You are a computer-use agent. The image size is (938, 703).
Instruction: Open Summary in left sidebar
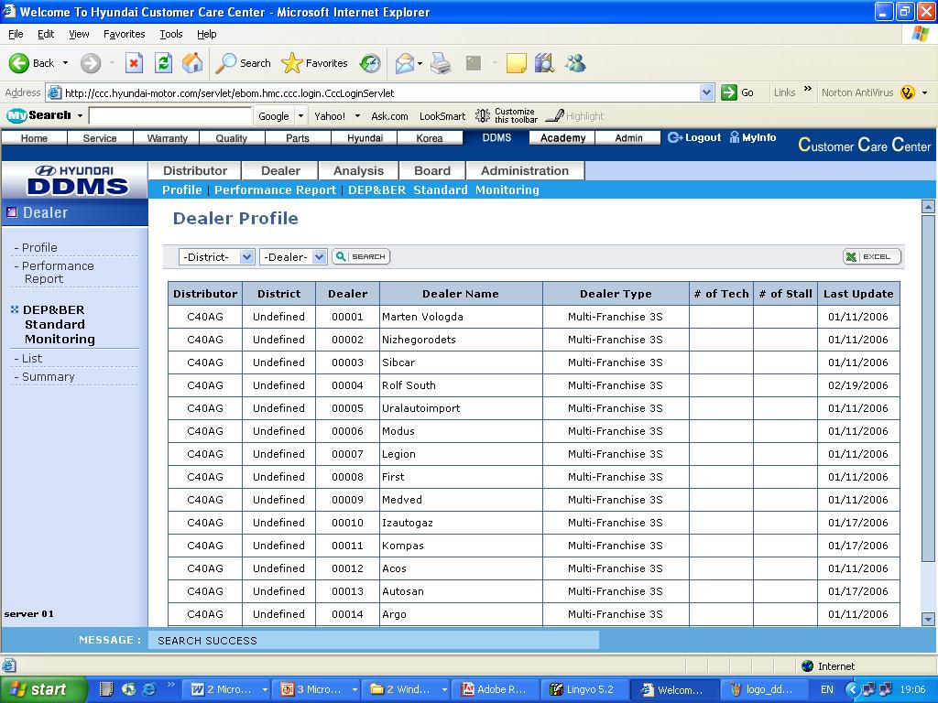48,376
